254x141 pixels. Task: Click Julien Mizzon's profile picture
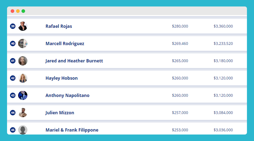coord(23,113)
